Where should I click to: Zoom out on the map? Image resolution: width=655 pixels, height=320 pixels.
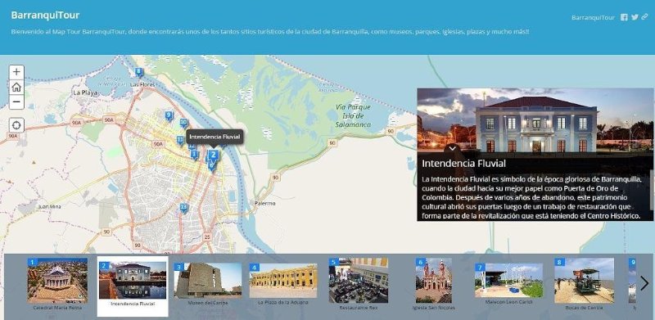(x=16, y=102)
